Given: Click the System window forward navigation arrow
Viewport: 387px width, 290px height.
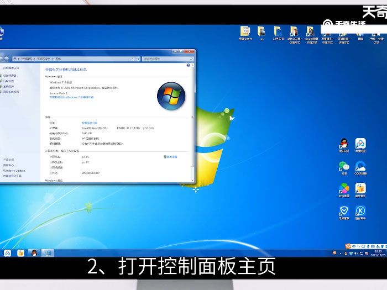Looking at the screenshot, I should (x=7, y=59).
